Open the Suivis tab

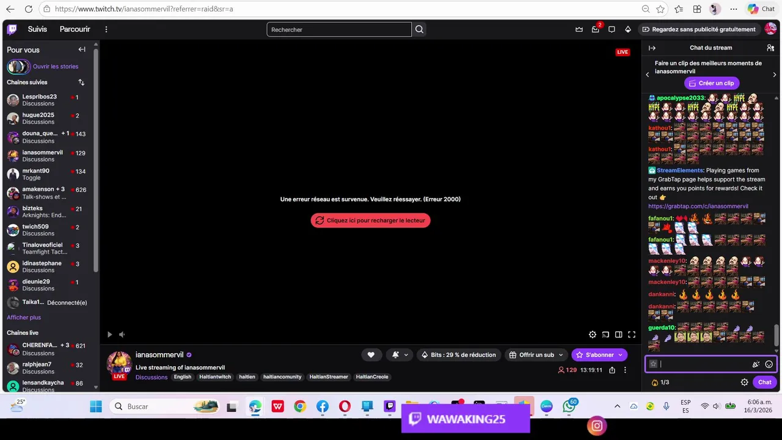pos(37,29)
